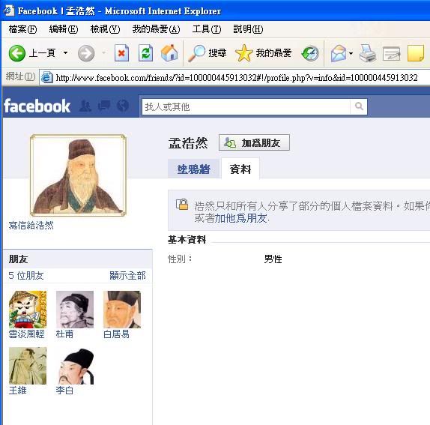The image size is (430, 425).
Task: Open the 檔案(F) menu
Action: (22, 29)
